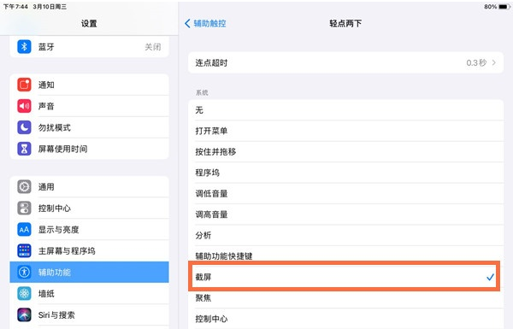Tap the battery indicator in status bar

(504, 7)
